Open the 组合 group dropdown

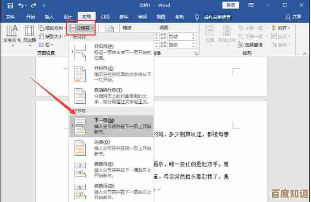tap(281, 37)
